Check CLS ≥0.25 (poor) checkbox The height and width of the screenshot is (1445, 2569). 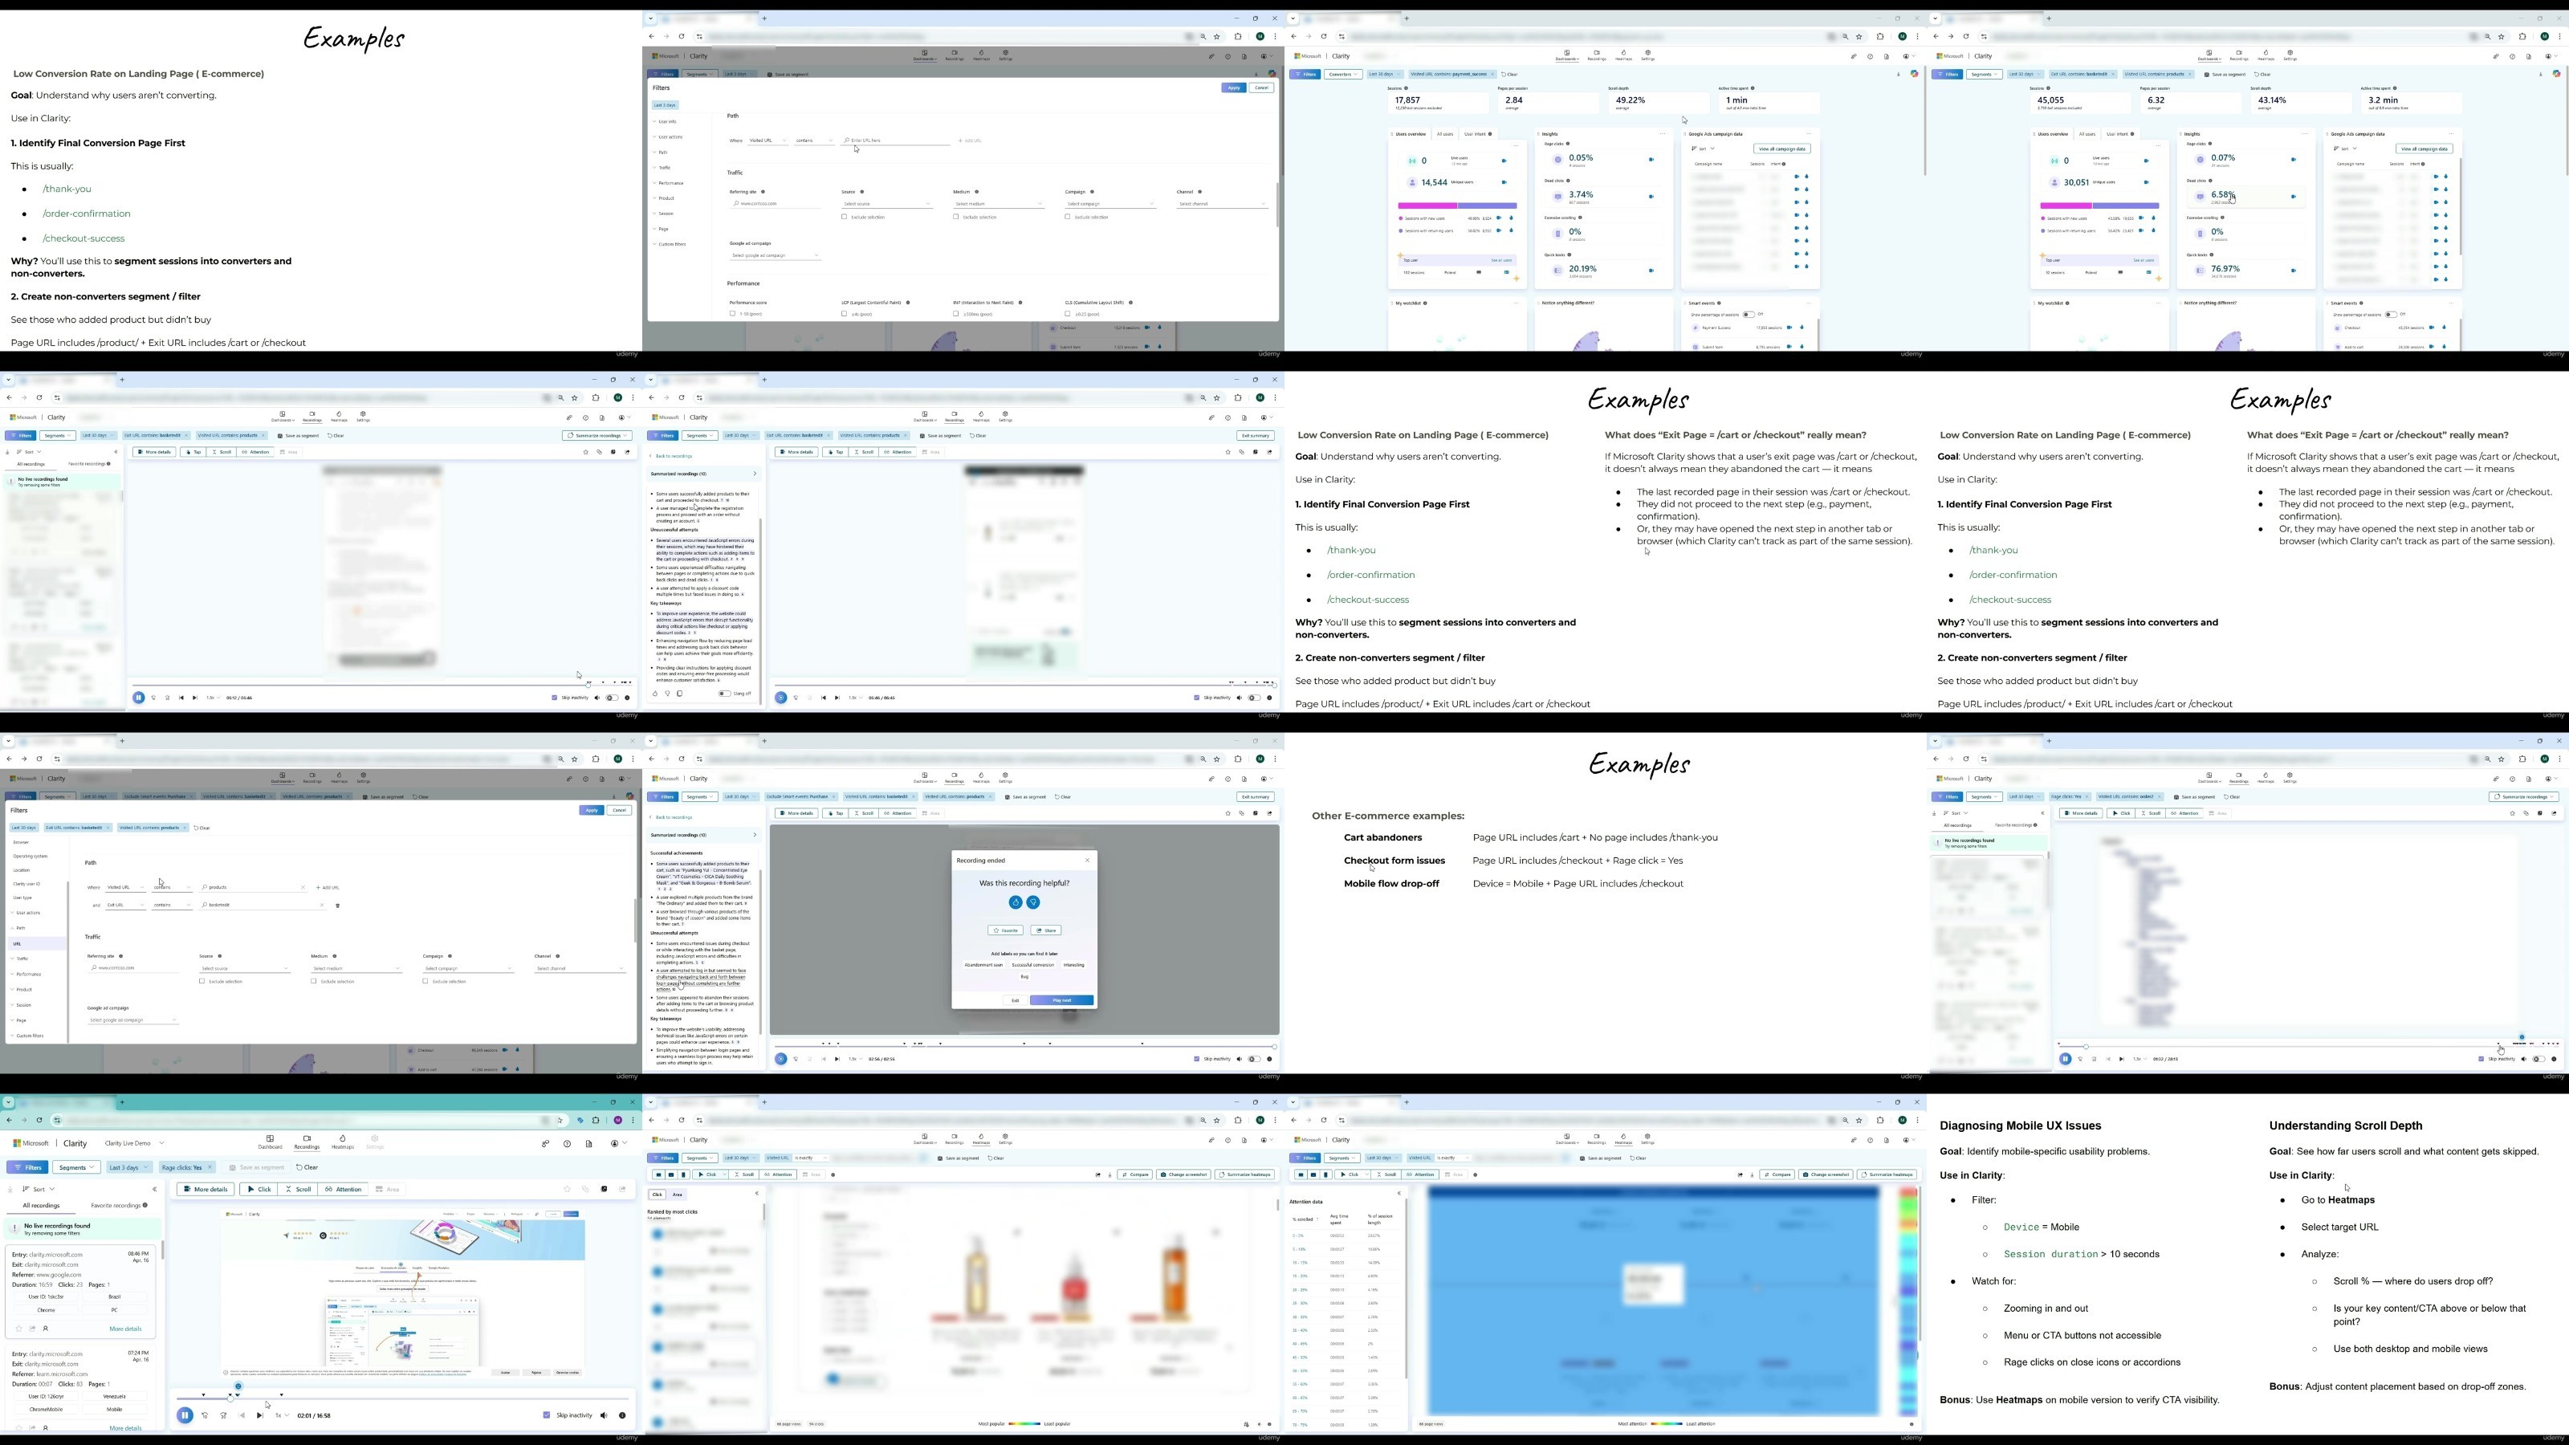tap(1067, 314)
